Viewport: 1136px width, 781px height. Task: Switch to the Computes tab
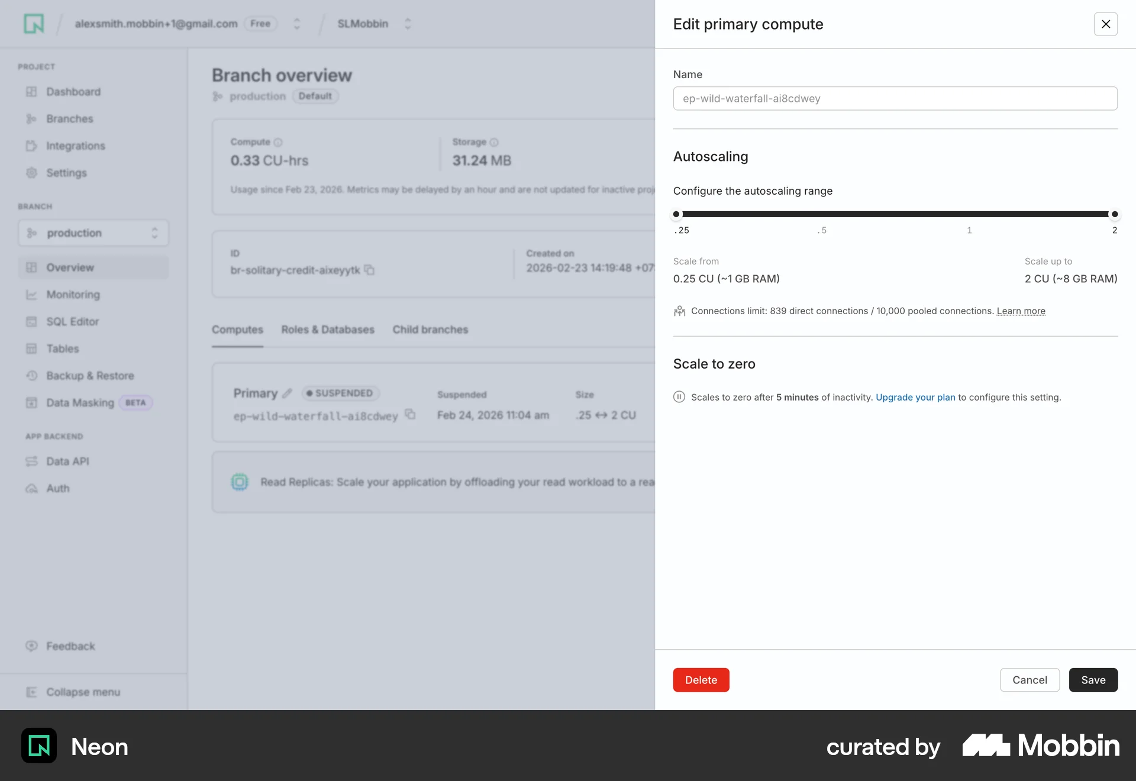click(x=237, y=330)
